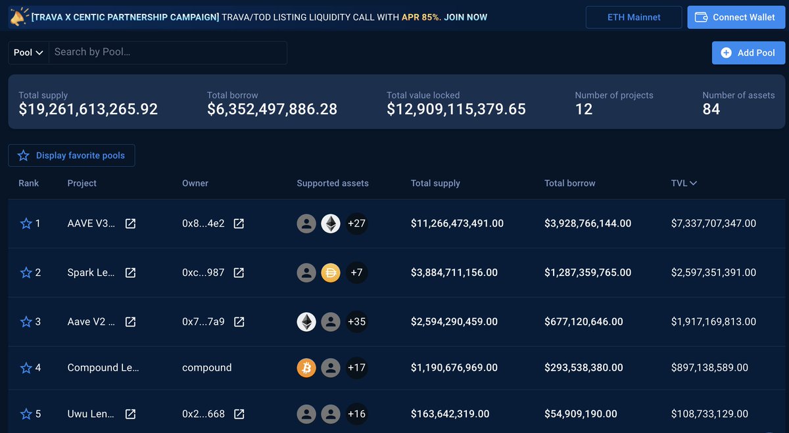Screen dimensions: 789x433
Task: Open owner 0xc...987 external link icon
Action: 239,272
